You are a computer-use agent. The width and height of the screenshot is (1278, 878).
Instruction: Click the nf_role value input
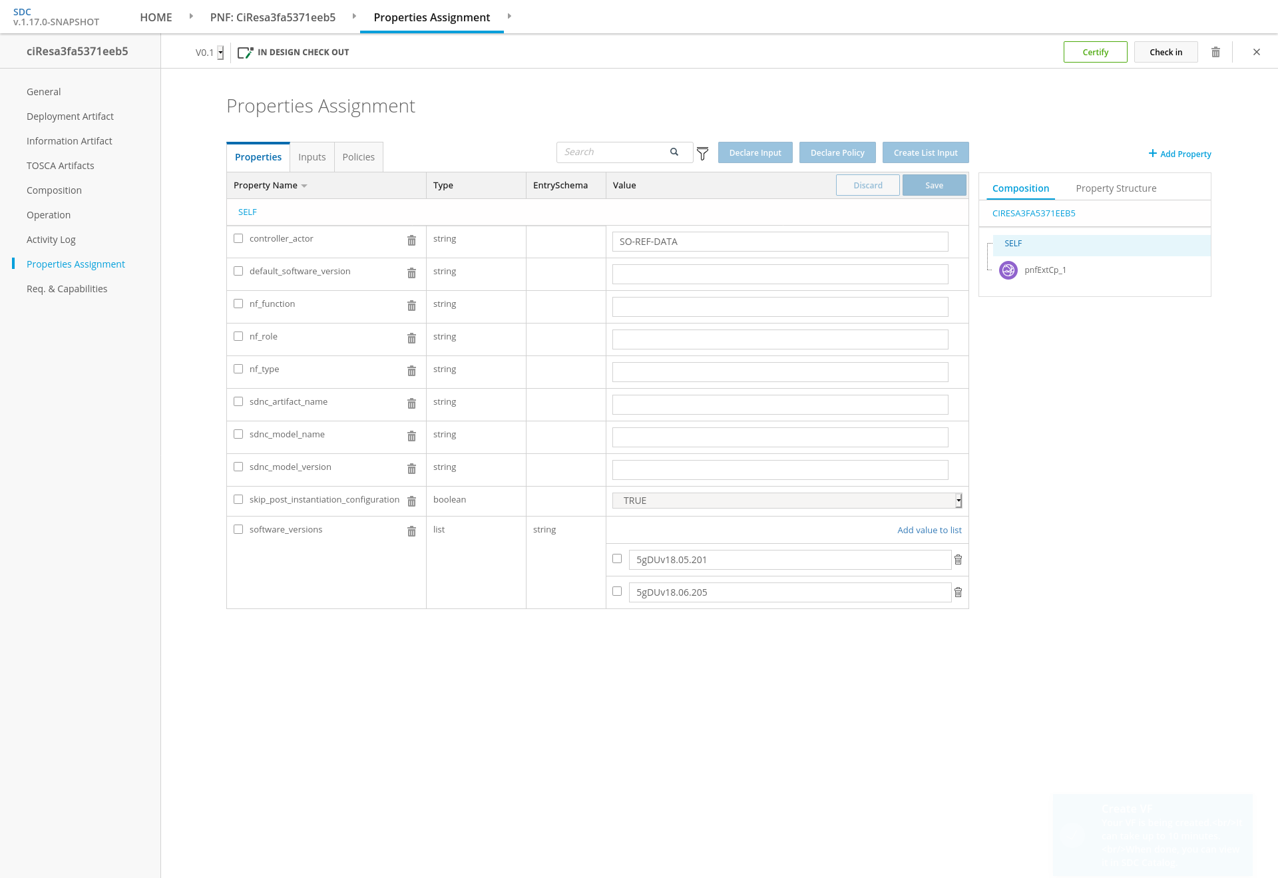780,339
